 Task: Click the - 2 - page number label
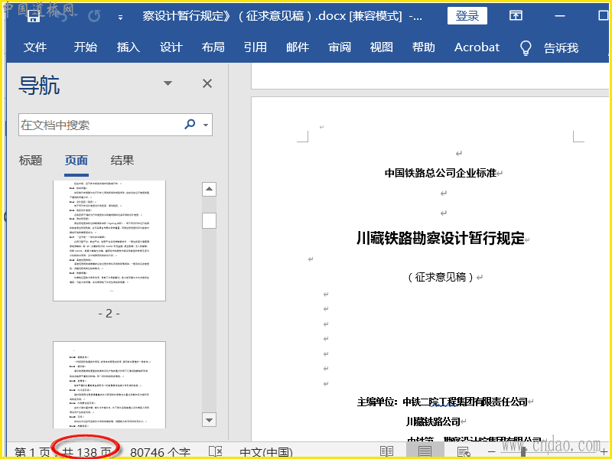109,314
